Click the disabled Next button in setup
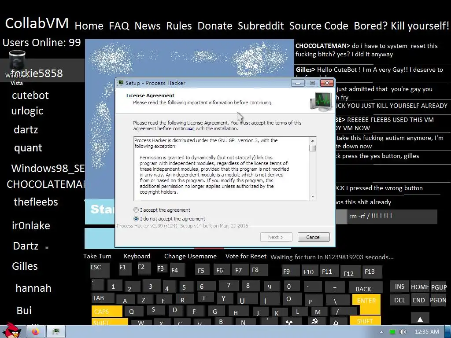This screenshot has width=451, height=338. 276,237
